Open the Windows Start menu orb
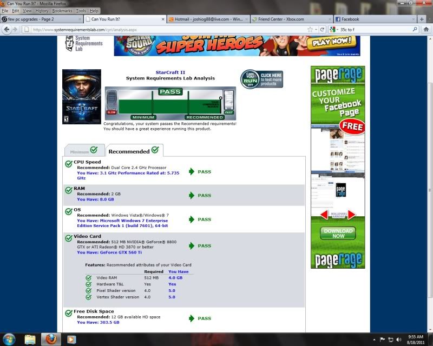The height and width of the screenshot is (346, 433). (x=9, y=339)
